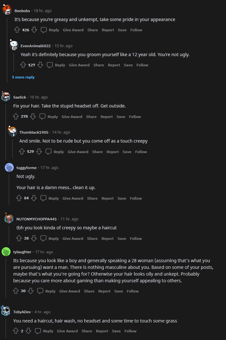Expand the 1 more reply thread
Viewport: 226px width, 340px height.
tap(23, 77)
